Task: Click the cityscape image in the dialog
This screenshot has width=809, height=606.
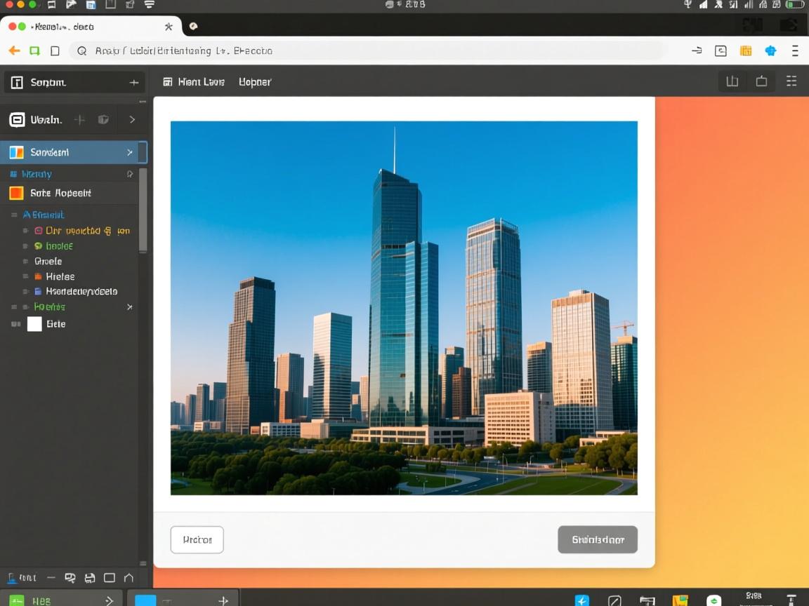Action: [404, 309]
